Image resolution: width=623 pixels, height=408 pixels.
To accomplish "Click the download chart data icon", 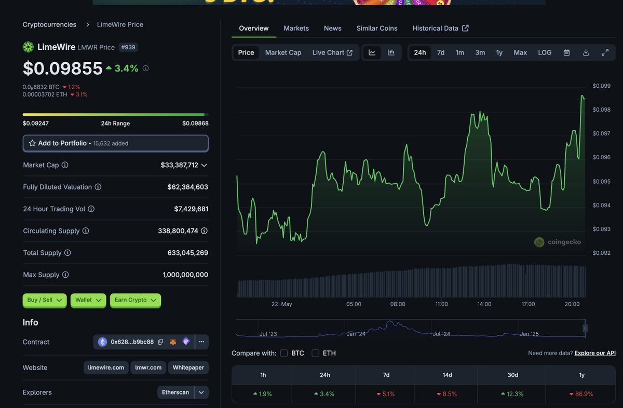I will click(586, 52).
